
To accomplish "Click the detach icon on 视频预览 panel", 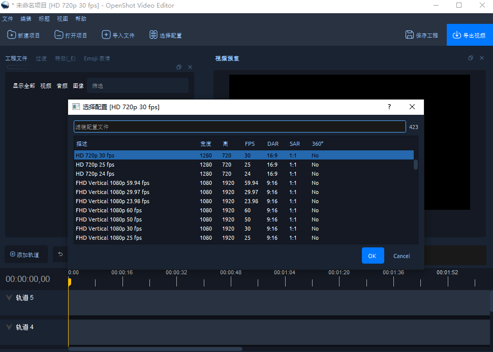I will (470, 58).
